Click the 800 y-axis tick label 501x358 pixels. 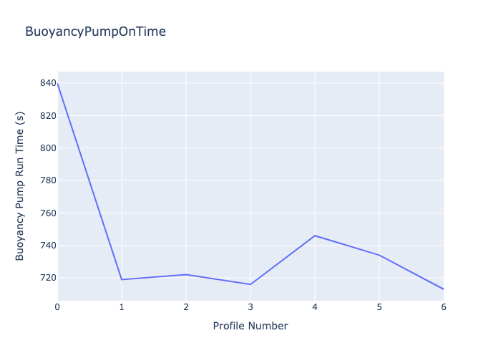coord(48,148)
